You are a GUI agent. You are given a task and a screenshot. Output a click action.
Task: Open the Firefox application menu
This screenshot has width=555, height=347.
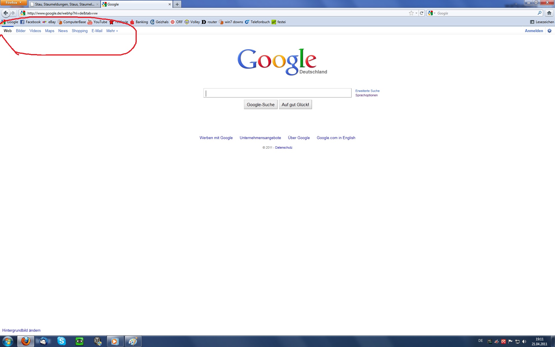(13, 3)
